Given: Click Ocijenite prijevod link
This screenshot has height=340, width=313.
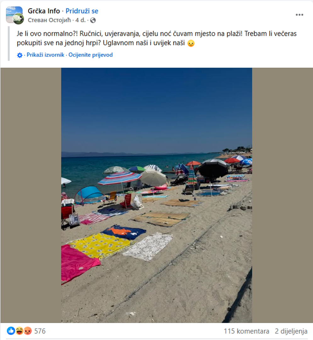Looking at the screenshot, I should pos(91,55).
